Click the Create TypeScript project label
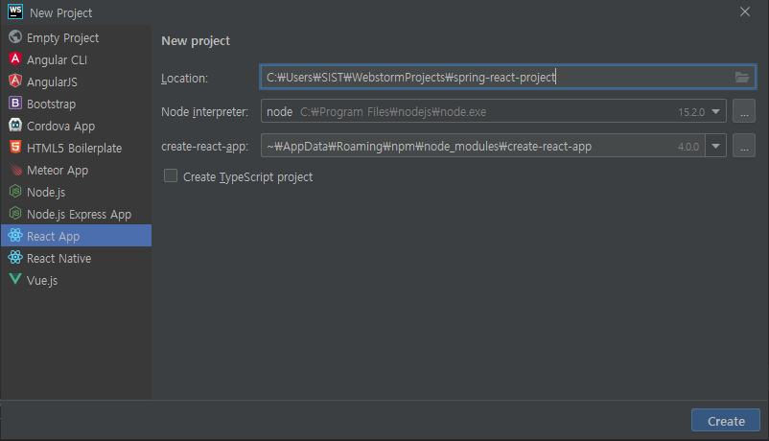This screenshot has width=769, height=441. pos(247,176)
